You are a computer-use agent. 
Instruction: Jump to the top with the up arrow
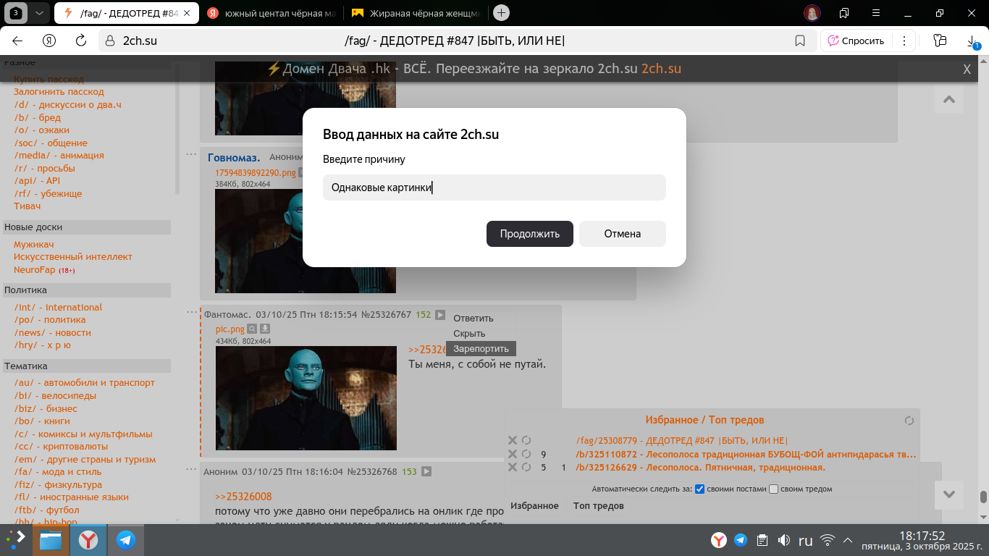click(949, 98)
